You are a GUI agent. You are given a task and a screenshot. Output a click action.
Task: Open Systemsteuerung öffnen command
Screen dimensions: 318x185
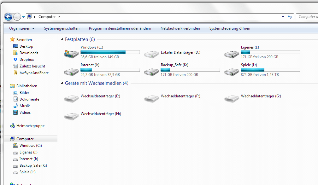tap(230, 28)
